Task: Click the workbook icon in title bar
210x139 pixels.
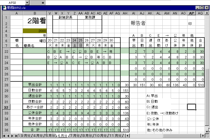Action: [4, 8]
